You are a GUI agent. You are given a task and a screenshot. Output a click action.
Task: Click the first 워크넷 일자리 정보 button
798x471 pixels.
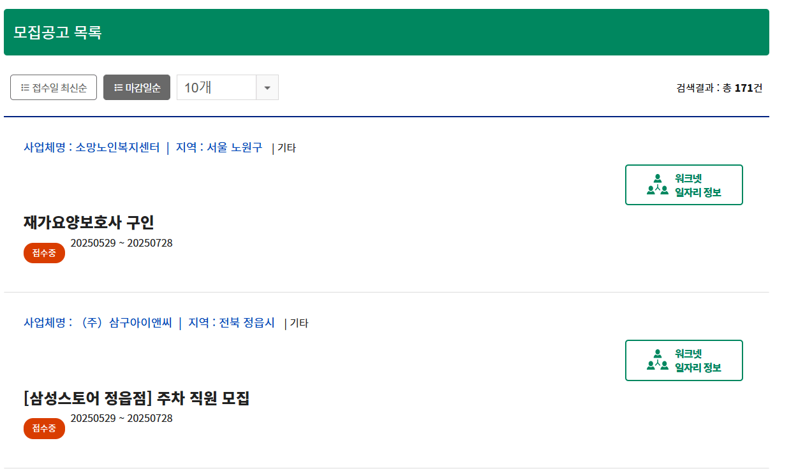pyautogui.click(x=684, y=184)
